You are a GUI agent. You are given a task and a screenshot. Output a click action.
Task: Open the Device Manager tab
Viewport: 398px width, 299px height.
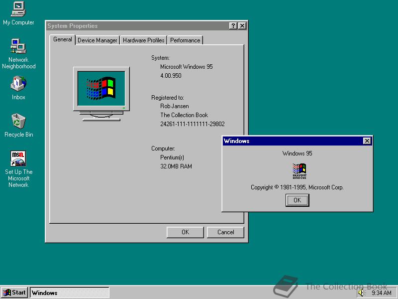click(98, 40)
